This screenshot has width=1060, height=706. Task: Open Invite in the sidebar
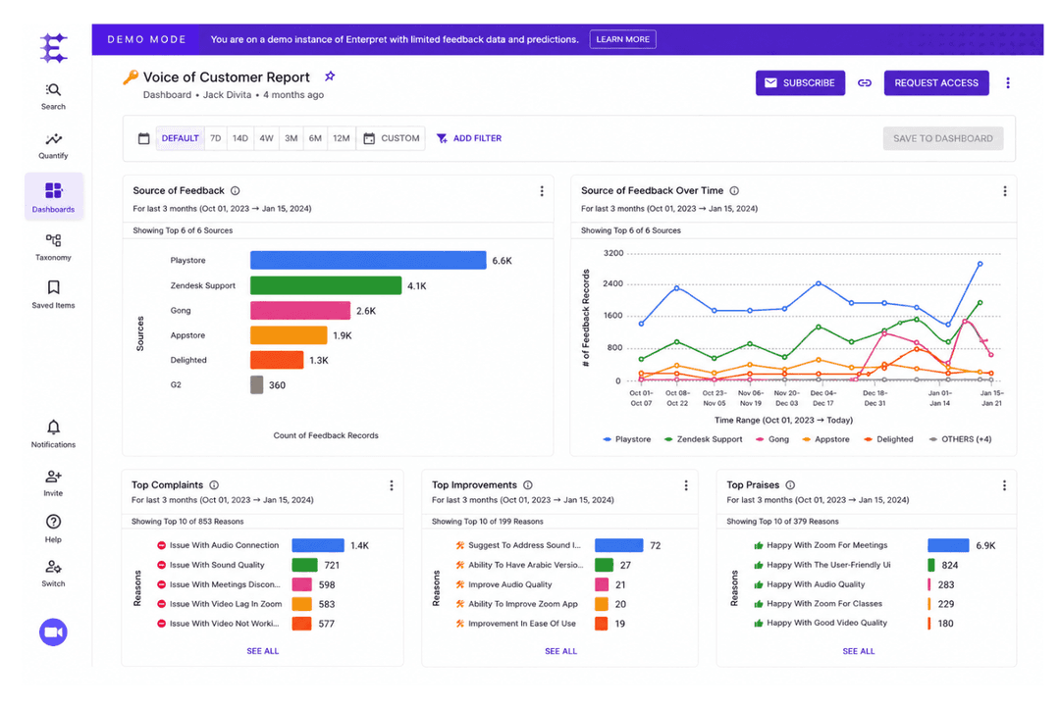pos(53,483)
